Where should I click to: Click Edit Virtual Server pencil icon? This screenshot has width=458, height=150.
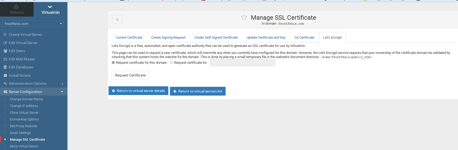(5, 43)
